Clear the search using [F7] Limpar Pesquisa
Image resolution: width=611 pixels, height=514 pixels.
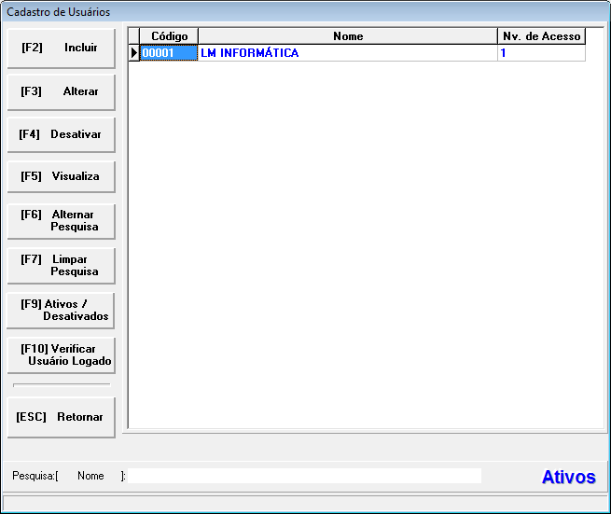pyautogui.click(x=61, y=266)
